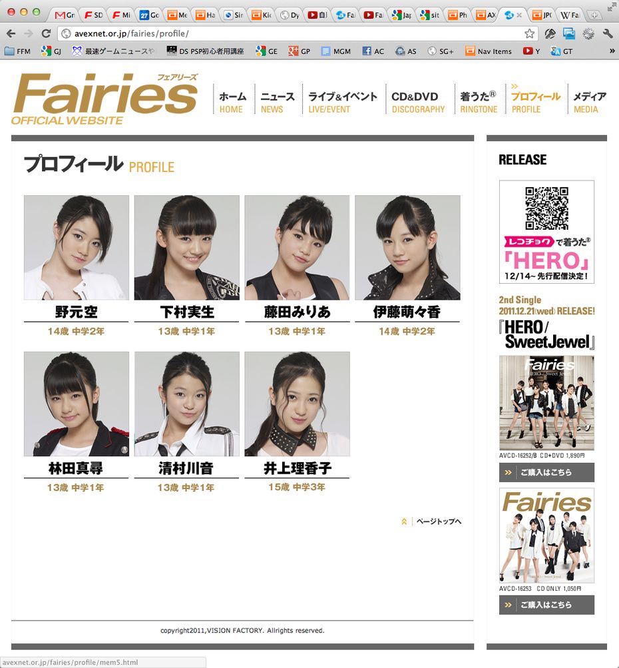This screenshot has width=619, height=668.
Task: Open the ニュース NEWS menu
Action: (277, 103)
